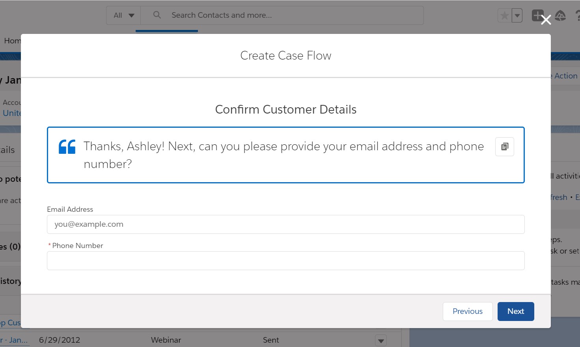The width and height of the screenshot is (580, 347).
Task: Click the global actions plus icon
Action: [537, 15]
